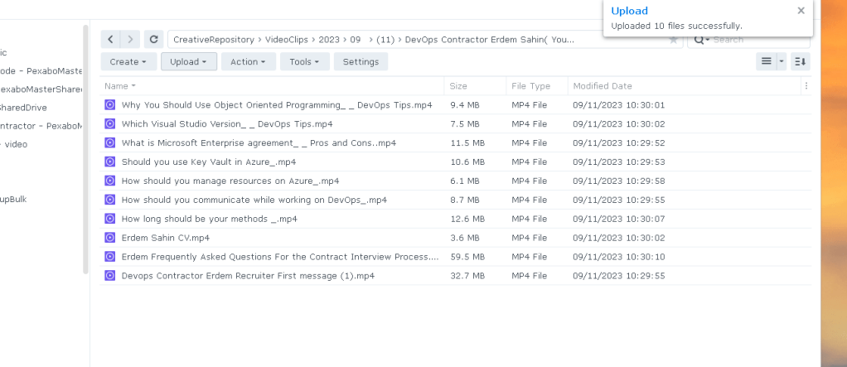
Task: Click CreativeRepository in the breadcrumb path
Action: (x=214, y=40)
